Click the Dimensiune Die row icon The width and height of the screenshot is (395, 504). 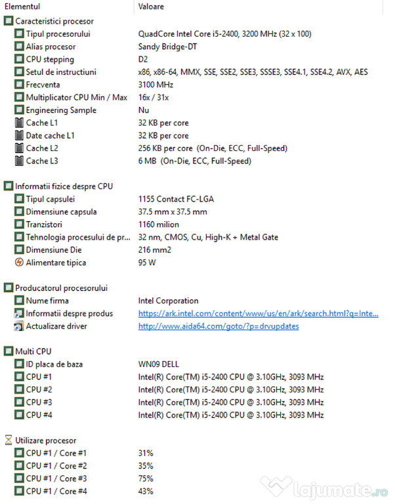(x=19, y=250)
